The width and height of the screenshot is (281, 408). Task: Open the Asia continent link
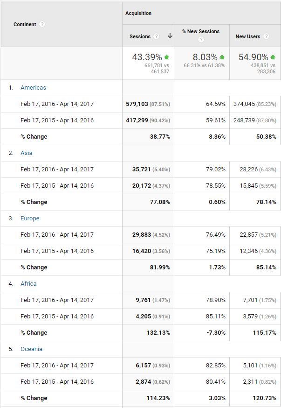click(x=27, y=153)
